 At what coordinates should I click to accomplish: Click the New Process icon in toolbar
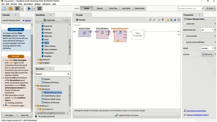(4, 8)
